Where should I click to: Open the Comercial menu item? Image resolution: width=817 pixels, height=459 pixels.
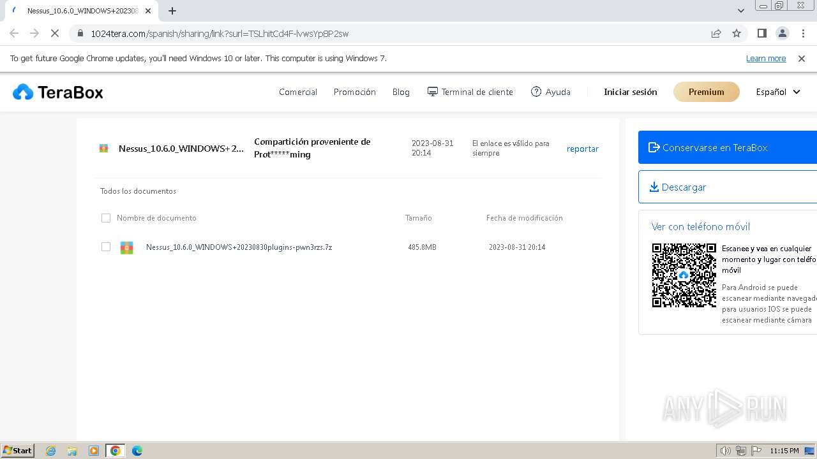298,92
